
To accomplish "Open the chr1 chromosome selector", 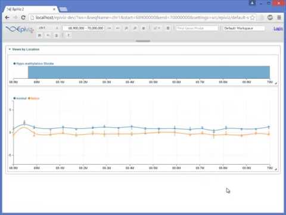I will 49,28.
